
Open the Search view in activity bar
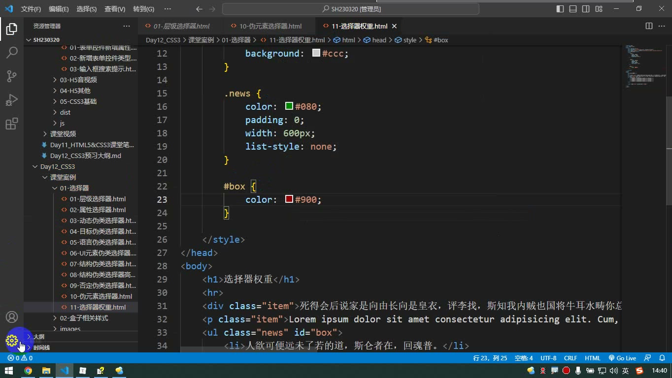(x=12, y=53)
